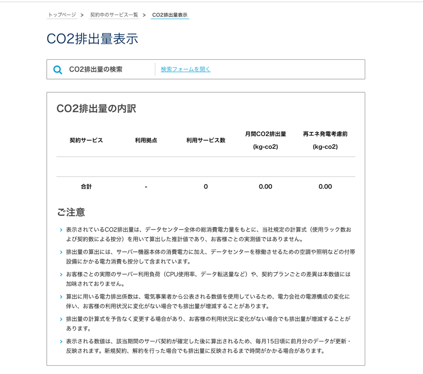423x374 pixels.
Task: Click the 月間CO2排出量 total value 0.00
Action: (x=266, y=186)
